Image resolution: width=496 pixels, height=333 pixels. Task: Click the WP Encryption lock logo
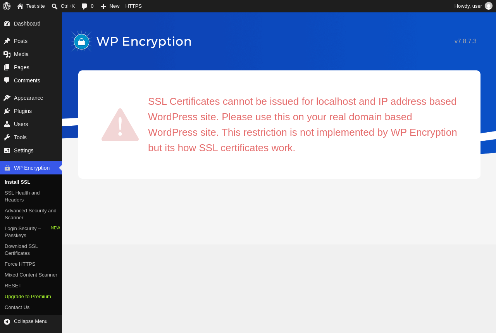(x=81, y=41)
